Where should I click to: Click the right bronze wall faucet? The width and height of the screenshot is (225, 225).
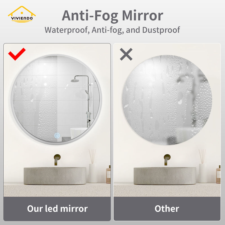pos(167,159)
